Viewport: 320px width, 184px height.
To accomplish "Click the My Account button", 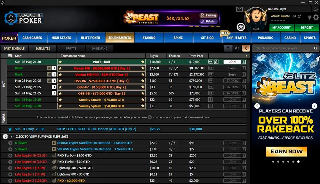I will 281,28.
